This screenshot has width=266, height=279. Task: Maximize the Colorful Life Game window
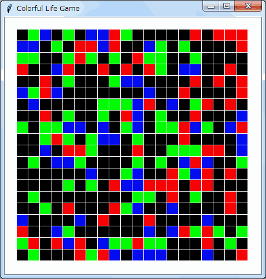(x=227, y=6)
